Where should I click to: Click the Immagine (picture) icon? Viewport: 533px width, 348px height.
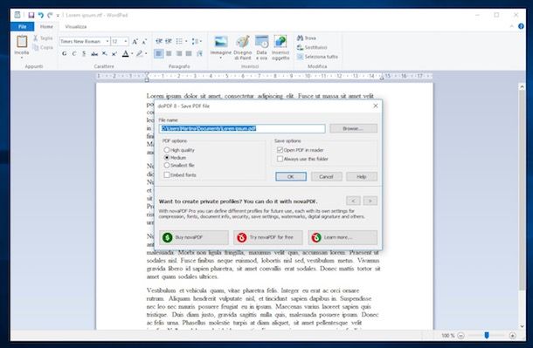click(220, 42)
